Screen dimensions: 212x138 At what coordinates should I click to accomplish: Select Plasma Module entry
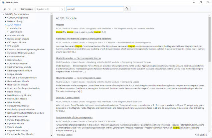(15, 127)
